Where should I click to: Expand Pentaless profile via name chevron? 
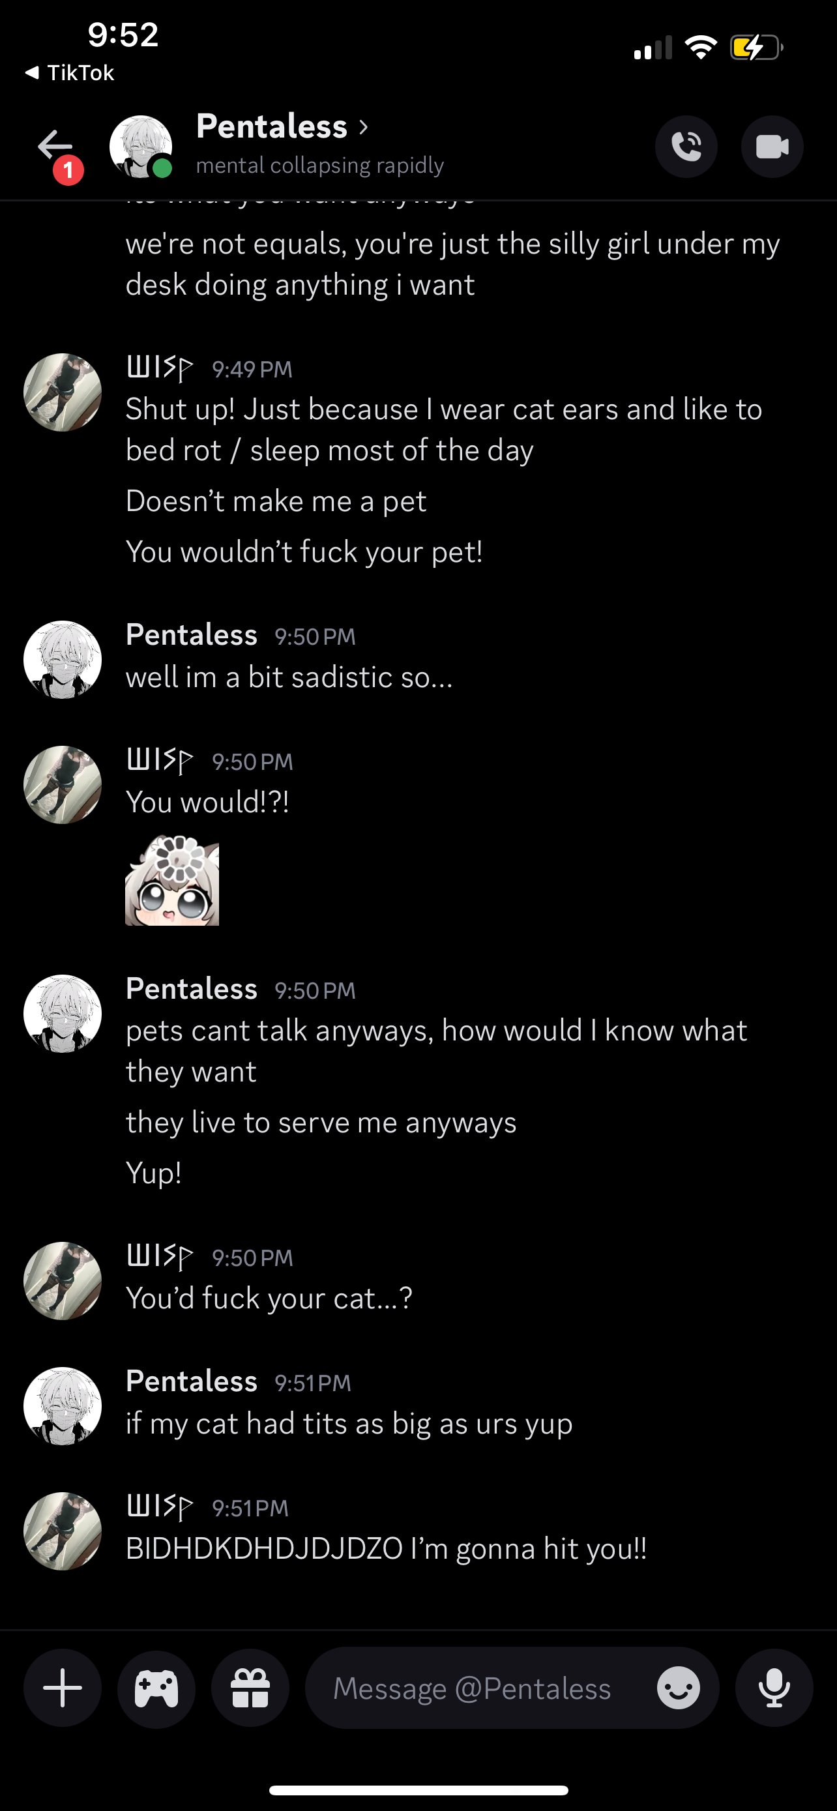363,127
